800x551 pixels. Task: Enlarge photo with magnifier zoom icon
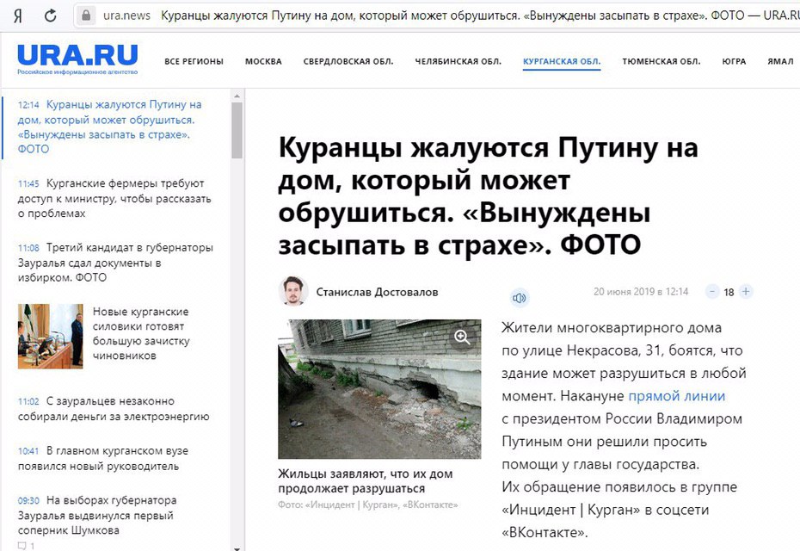pos(462,337)
